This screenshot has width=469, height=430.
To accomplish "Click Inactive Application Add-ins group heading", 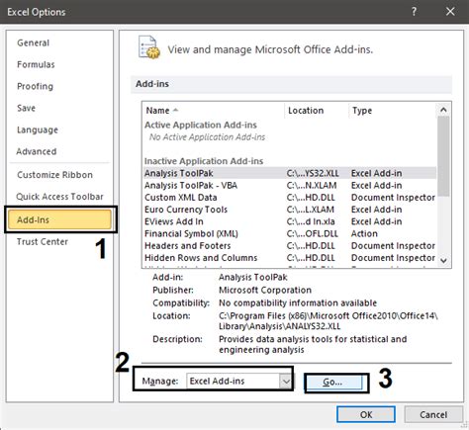I will [x=204, y=161].
